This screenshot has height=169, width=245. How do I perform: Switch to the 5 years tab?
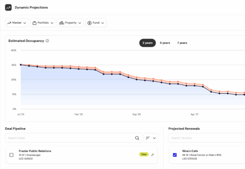tap(164, 43)
